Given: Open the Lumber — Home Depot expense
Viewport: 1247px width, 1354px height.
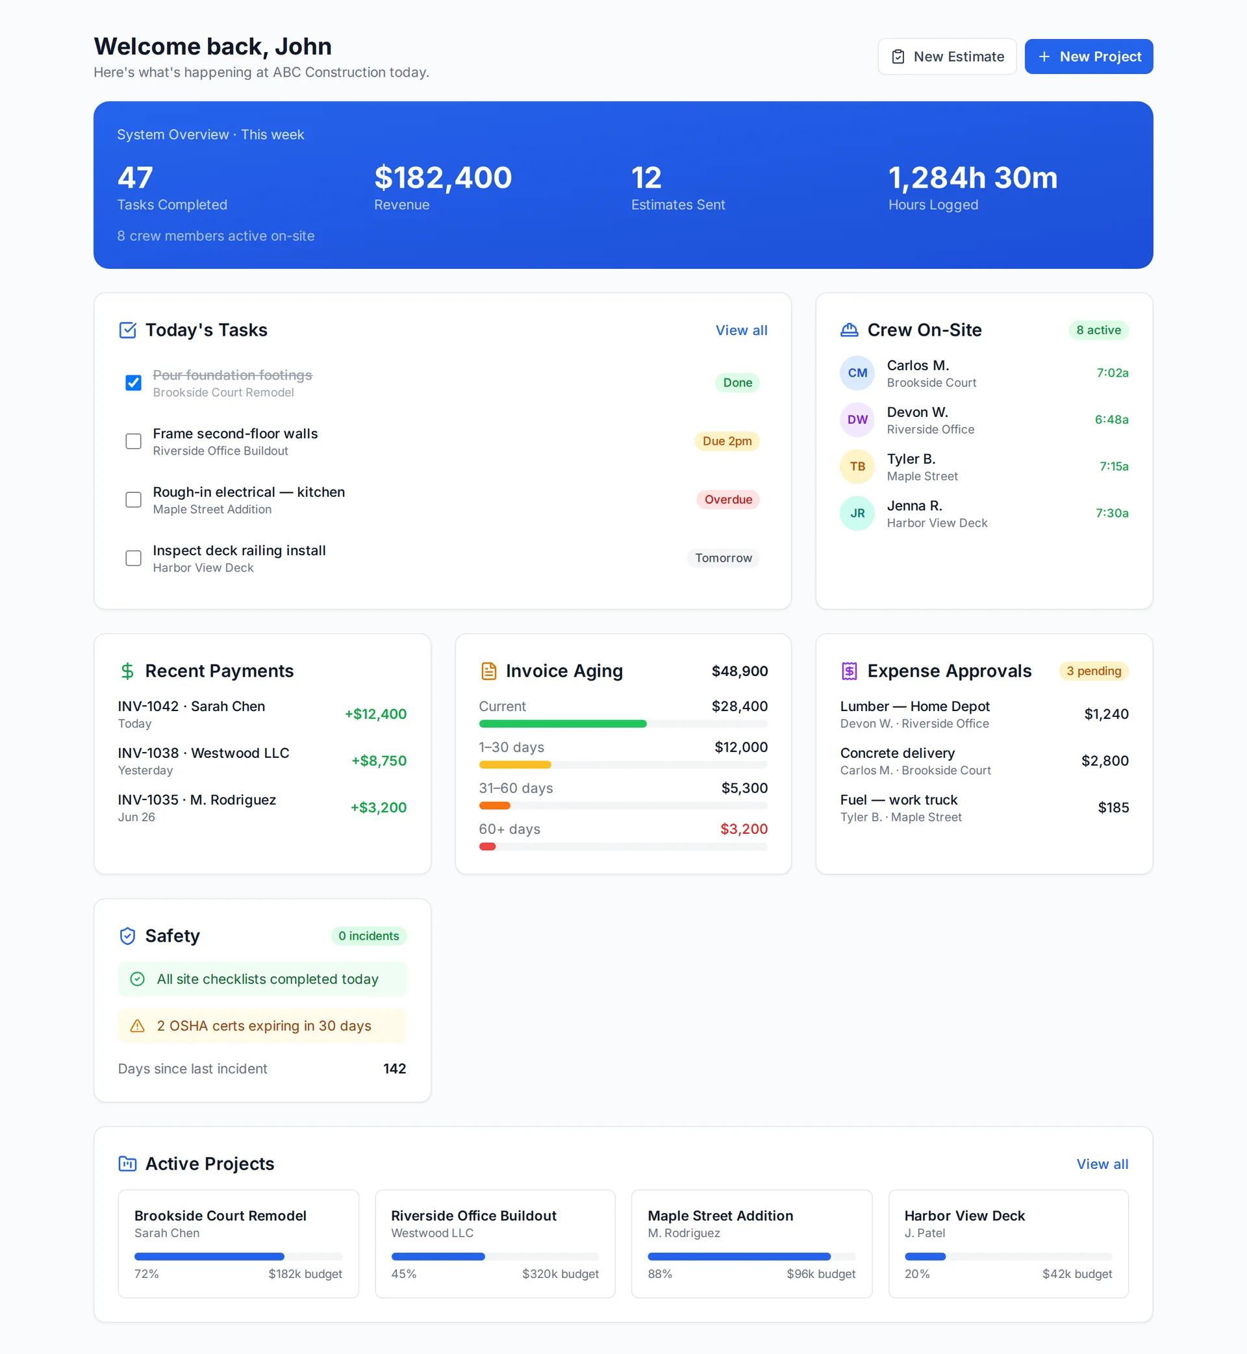Looking at the screenshot, I should (984, 714).
